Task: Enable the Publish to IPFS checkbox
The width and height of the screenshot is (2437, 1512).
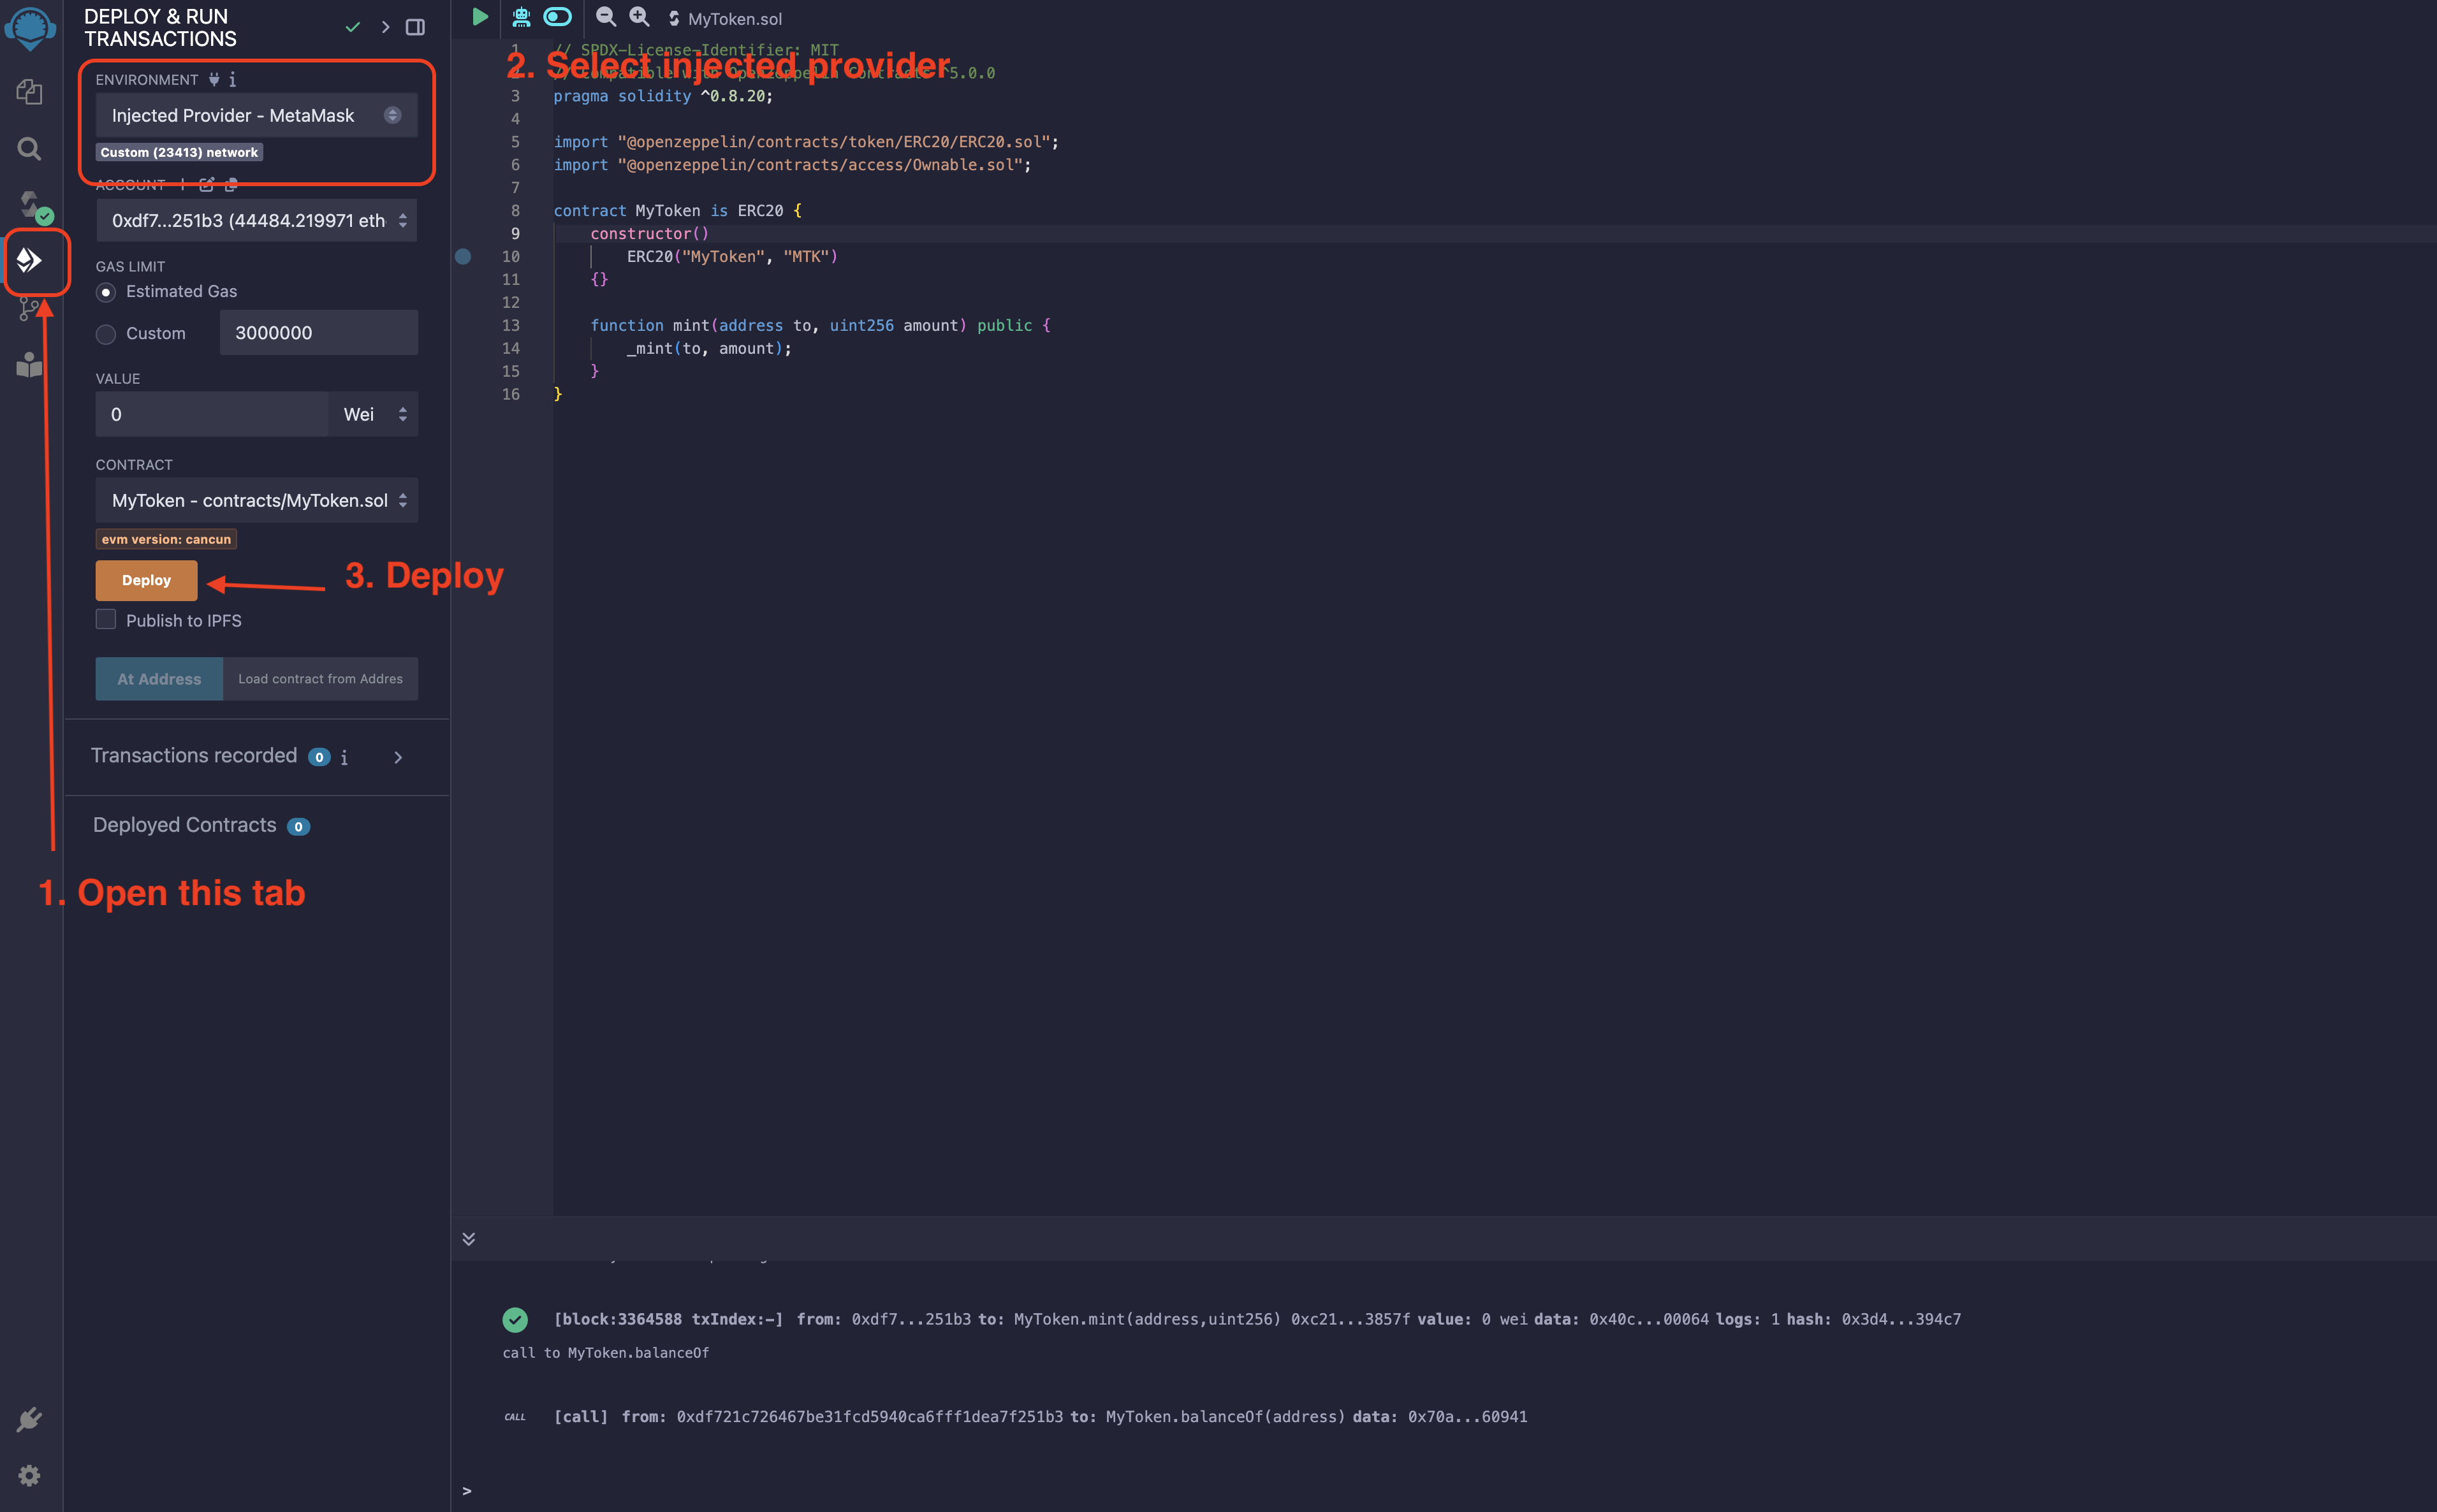Action: (x=105, y=619)
